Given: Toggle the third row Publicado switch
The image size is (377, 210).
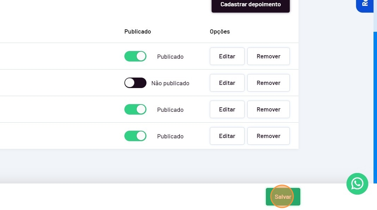Looking at the screenshot, I should click(x=135, y=109).
